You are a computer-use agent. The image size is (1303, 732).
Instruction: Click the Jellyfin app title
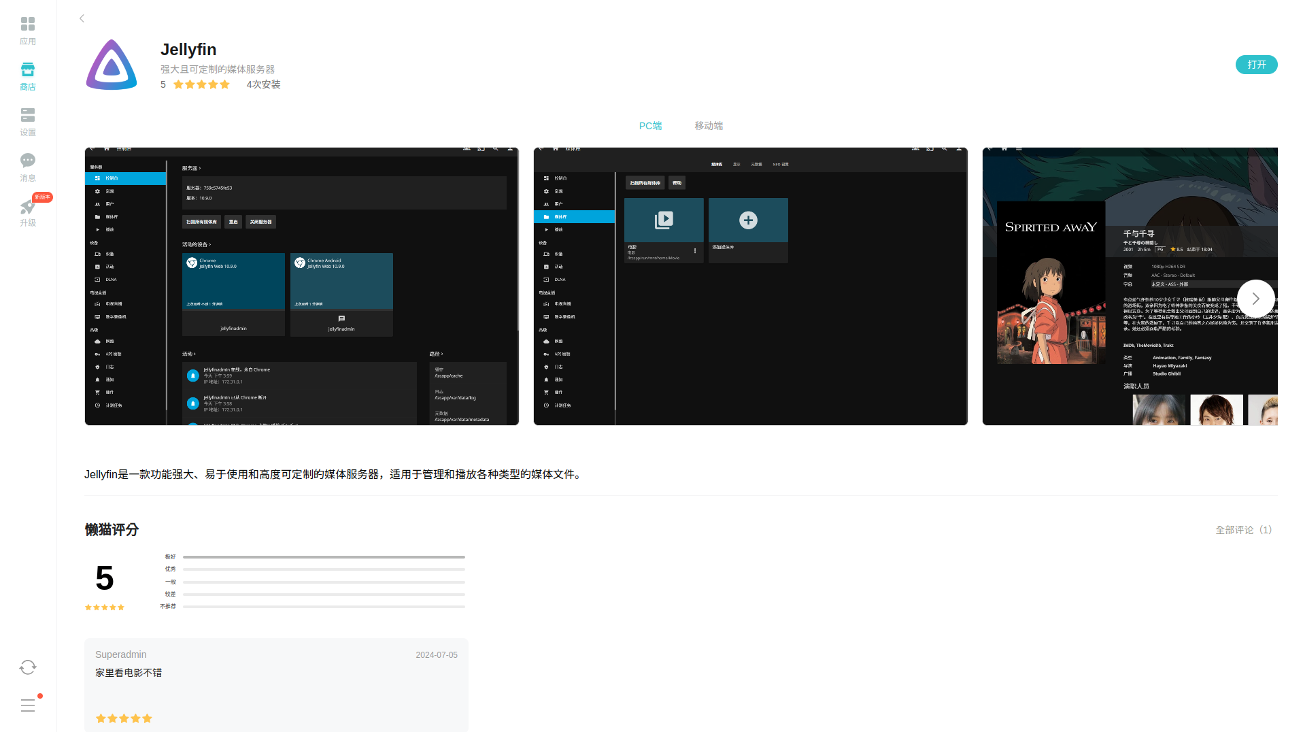tap(188, 50)
